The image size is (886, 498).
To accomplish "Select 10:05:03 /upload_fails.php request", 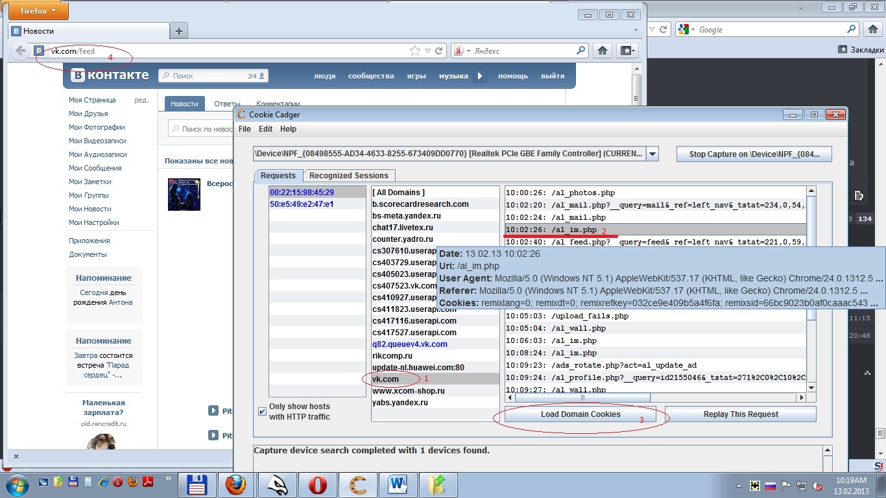I will 656,316.
